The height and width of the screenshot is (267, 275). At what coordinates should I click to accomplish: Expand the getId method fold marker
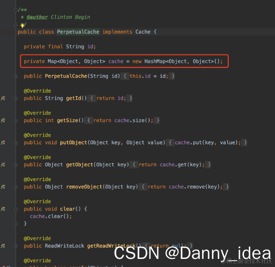click(x=16, y=98)
